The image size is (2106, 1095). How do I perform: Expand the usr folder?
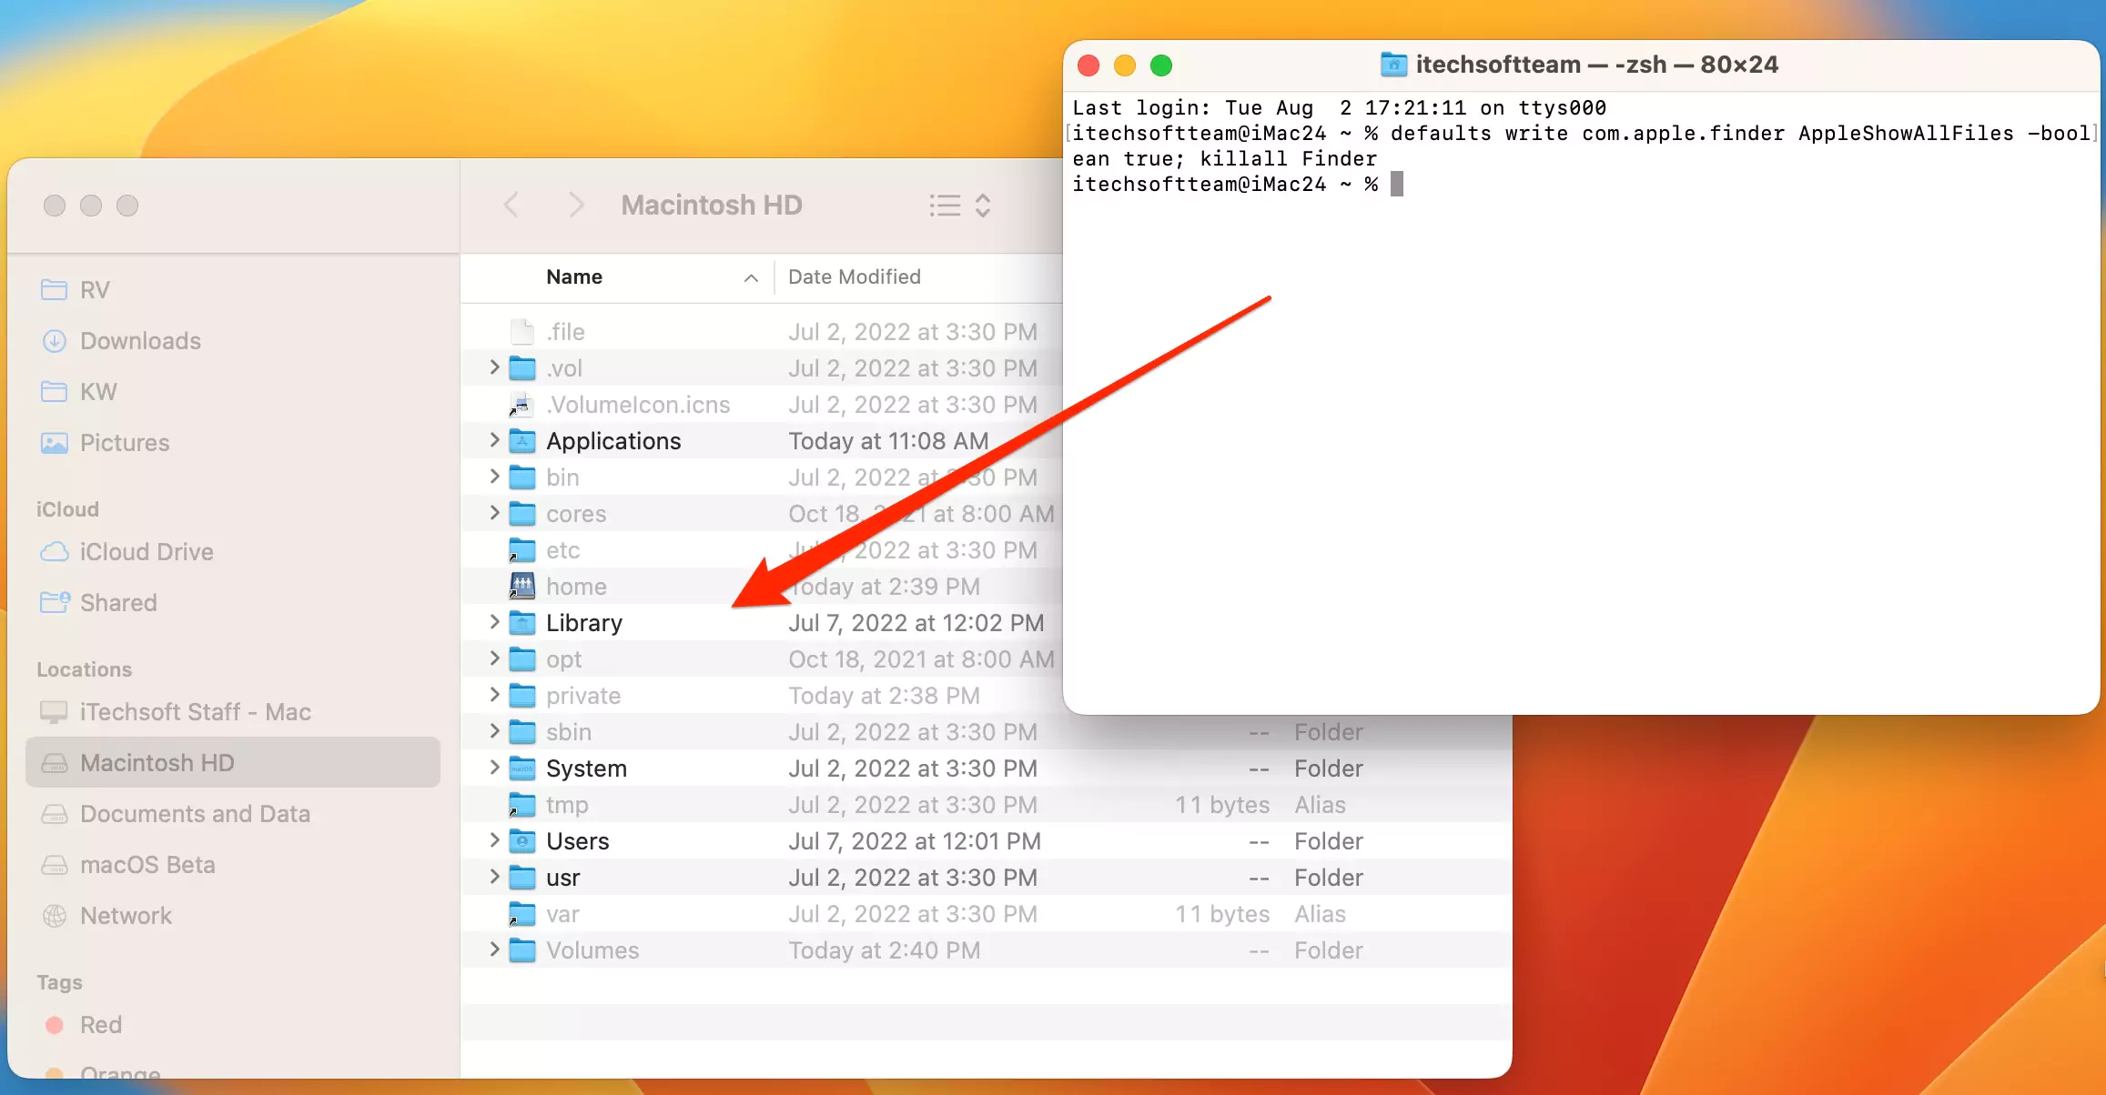point(494,877)
